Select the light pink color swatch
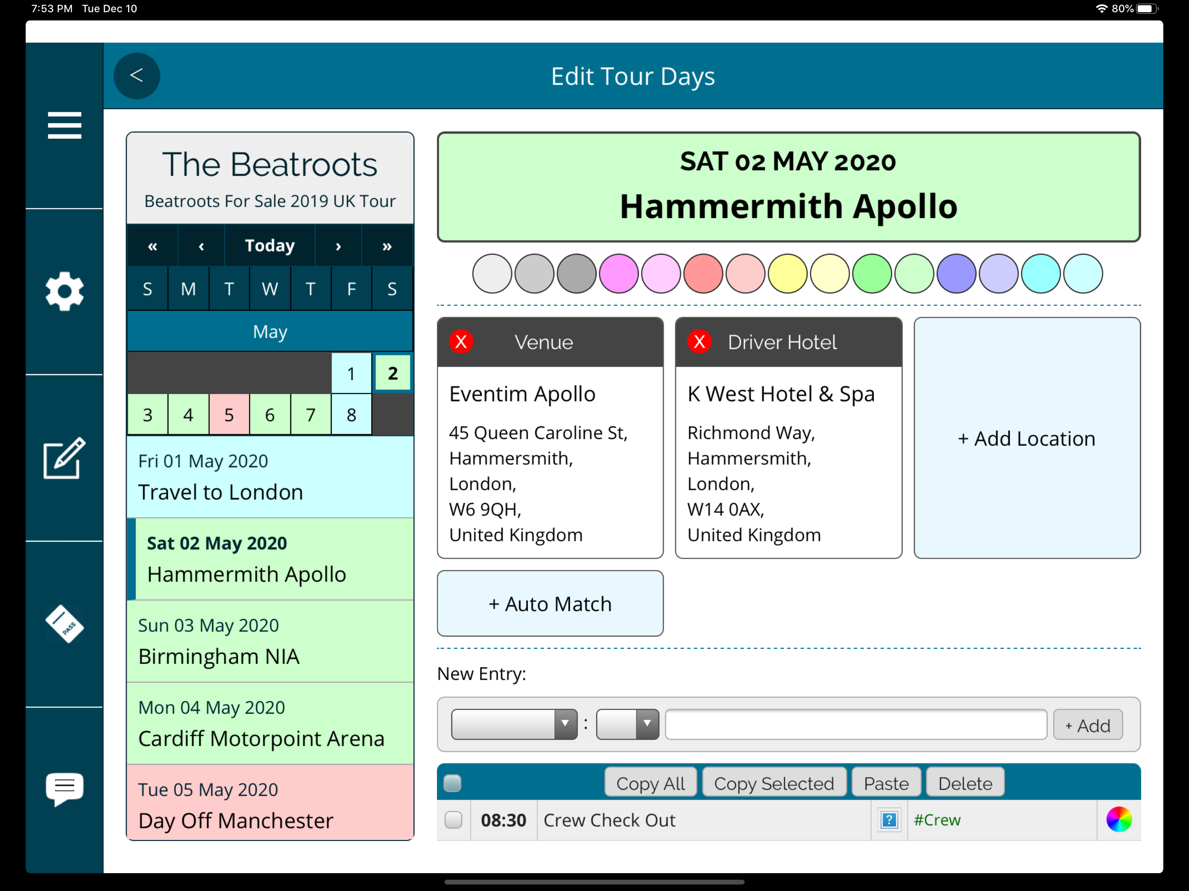This screenshot has width=1189, height=891. pyautogui.click(x=746, y=274)
